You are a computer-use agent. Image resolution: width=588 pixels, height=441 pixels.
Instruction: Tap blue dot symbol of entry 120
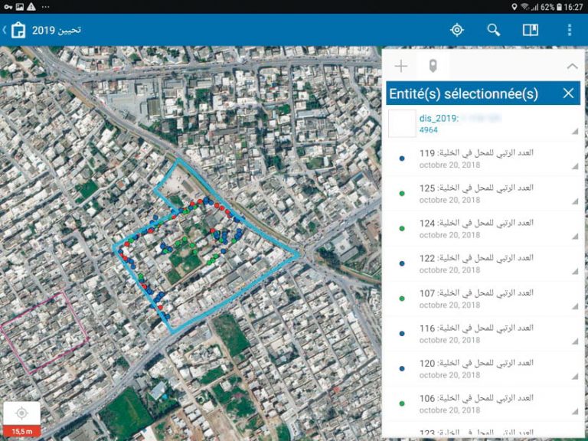pos(402,368)
